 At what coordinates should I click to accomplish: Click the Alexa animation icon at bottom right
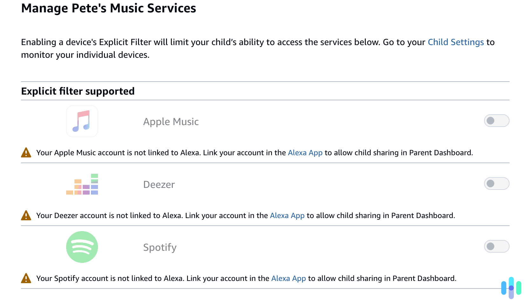511,288
